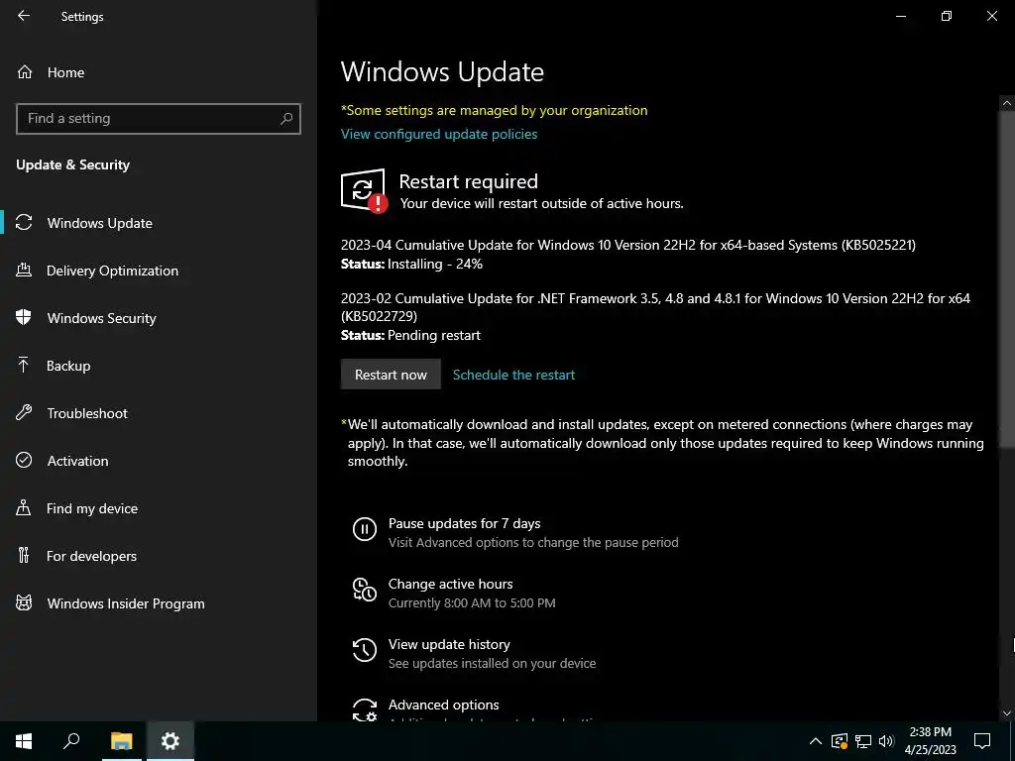
Task: Restore down the Settings window
Action: 946,16
